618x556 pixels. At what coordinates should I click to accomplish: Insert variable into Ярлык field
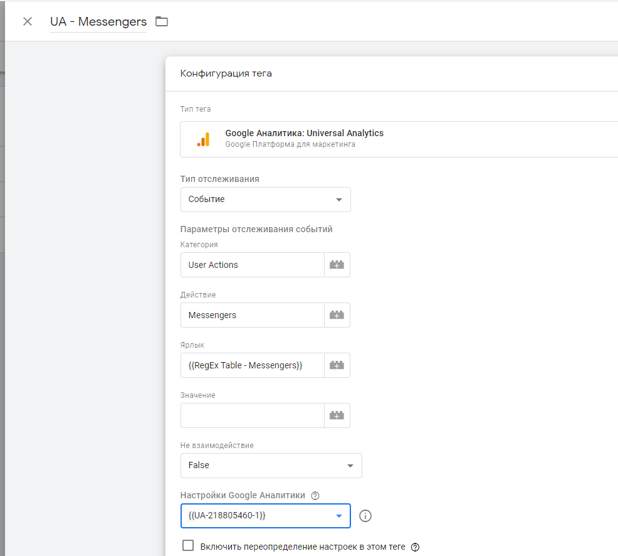(337, 365)
